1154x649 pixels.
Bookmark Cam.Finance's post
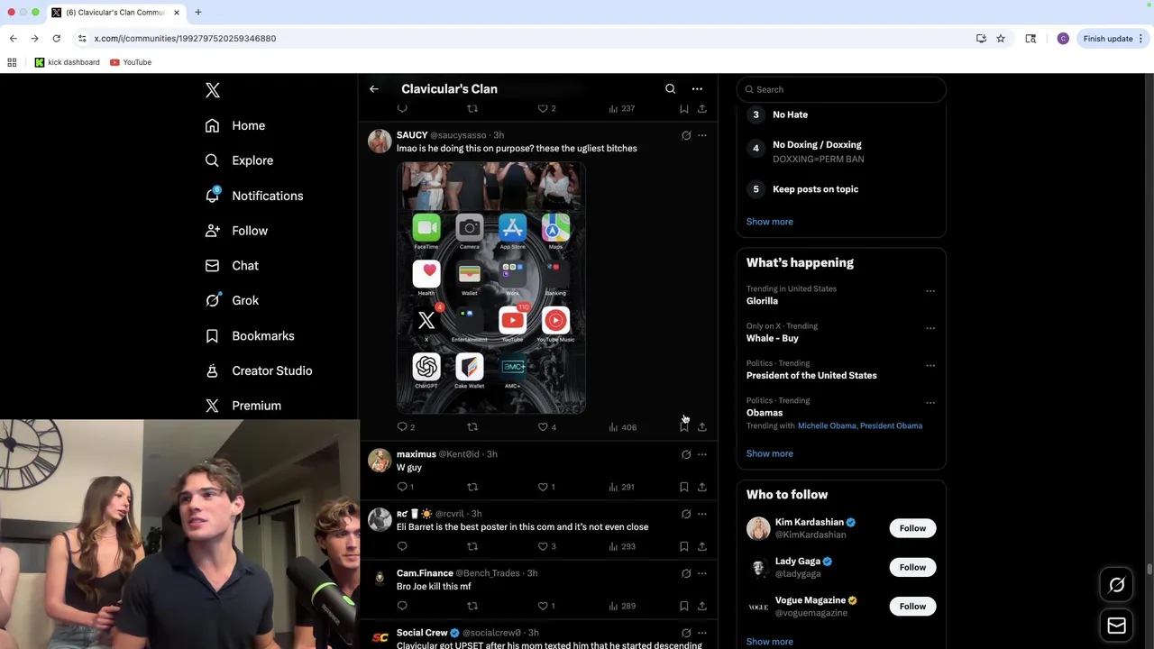(x=684, y=606)
